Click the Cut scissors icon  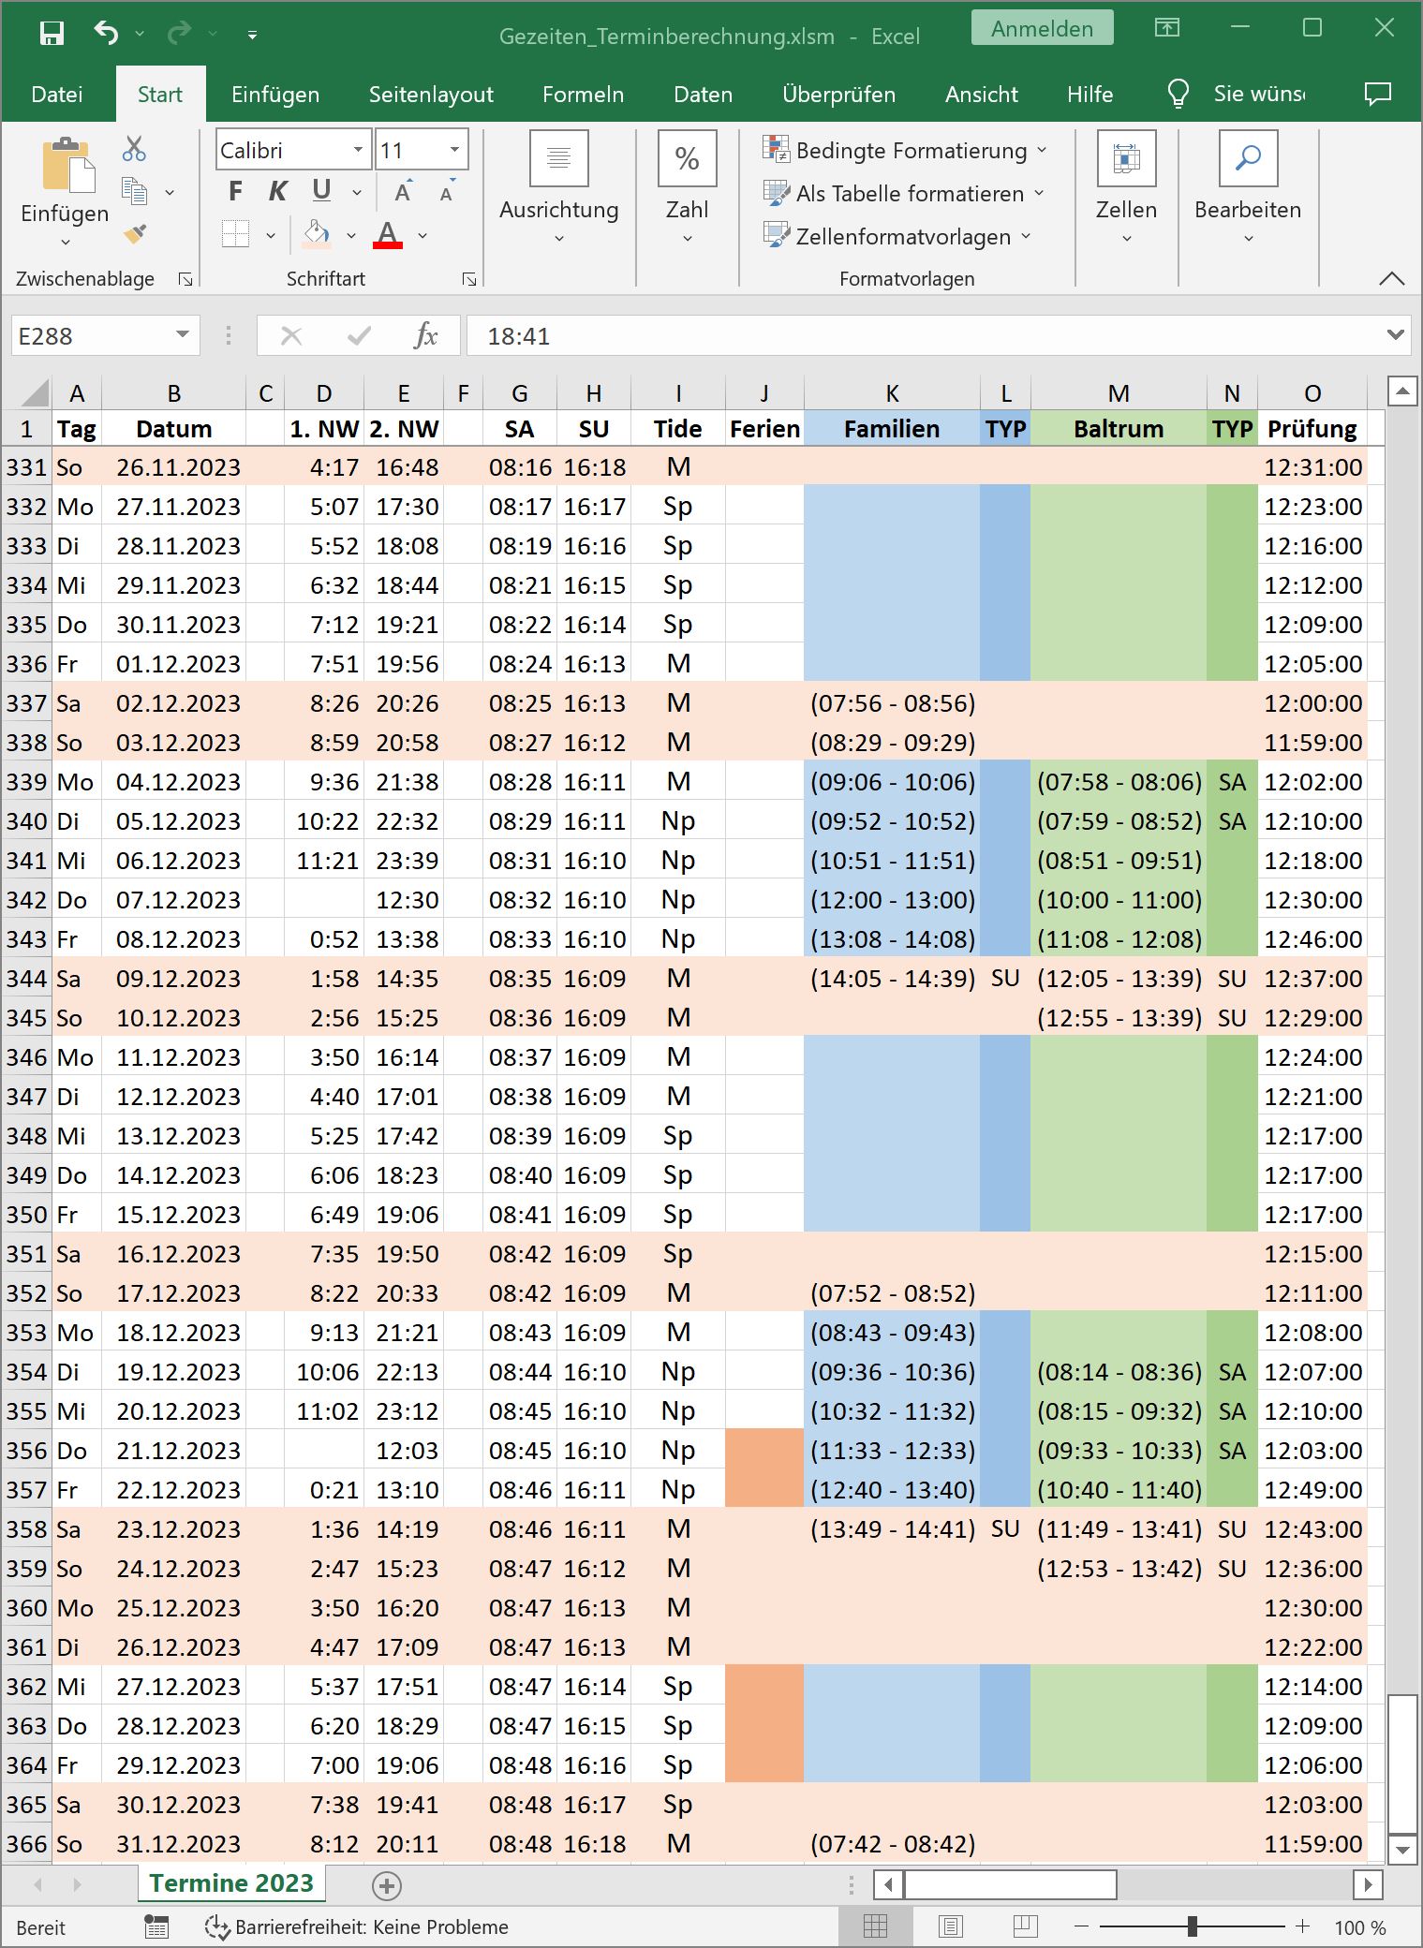point(134,148)
